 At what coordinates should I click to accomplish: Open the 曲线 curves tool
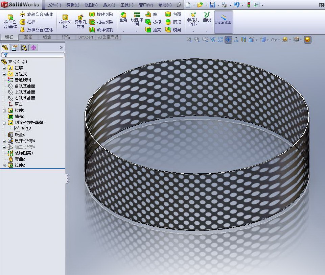(207, 17)
